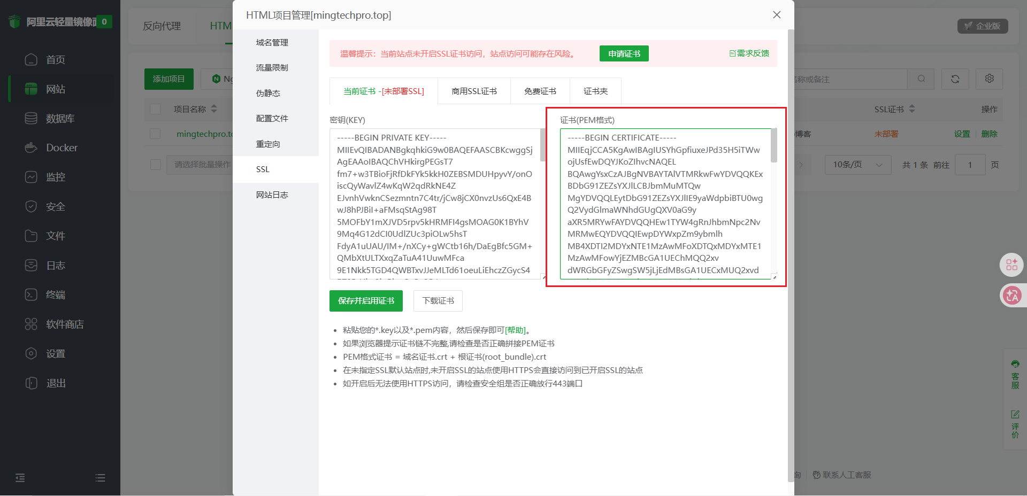Sort by 项目名称 column arrows

tap(214, 108)
